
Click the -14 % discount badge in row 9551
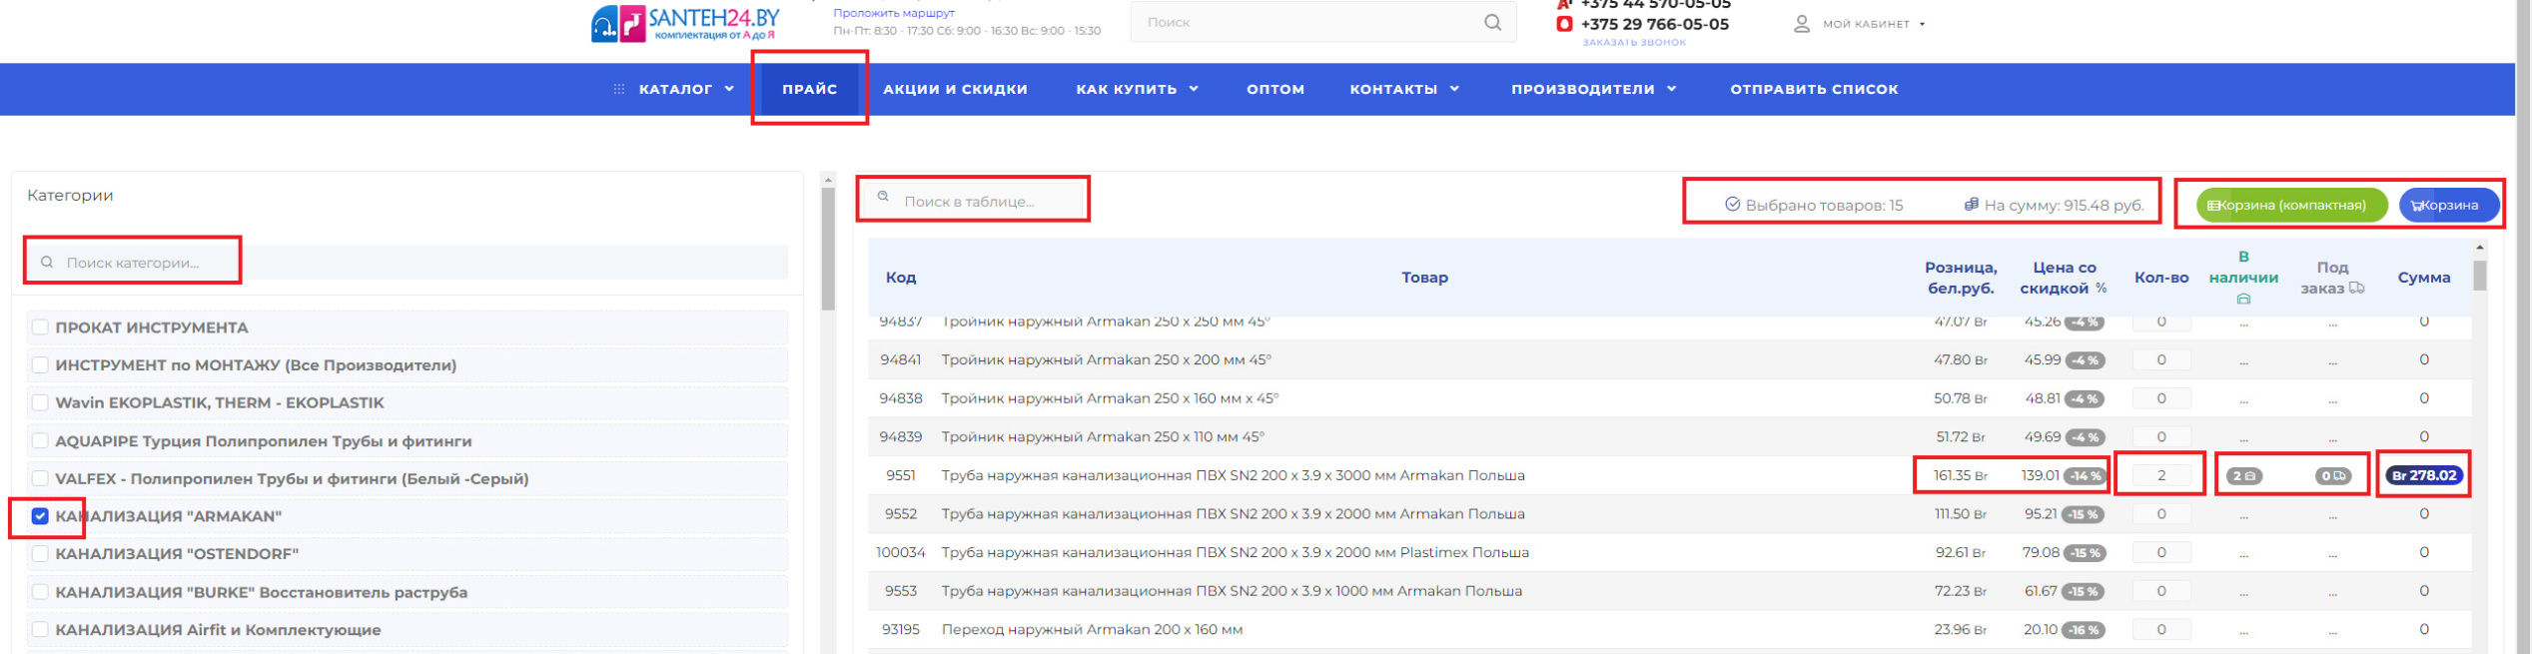click(2085, 476)
